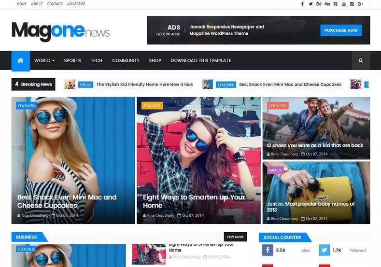Image resolution: width=381 pixels, height=267 pixels.
Task: Open search with the magnifier icon
Action: pos(361,60)
